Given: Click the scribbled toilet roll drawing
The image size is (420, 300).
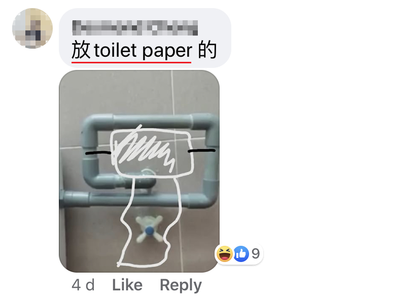Looking at the screenshot, I should coord(151,153).
